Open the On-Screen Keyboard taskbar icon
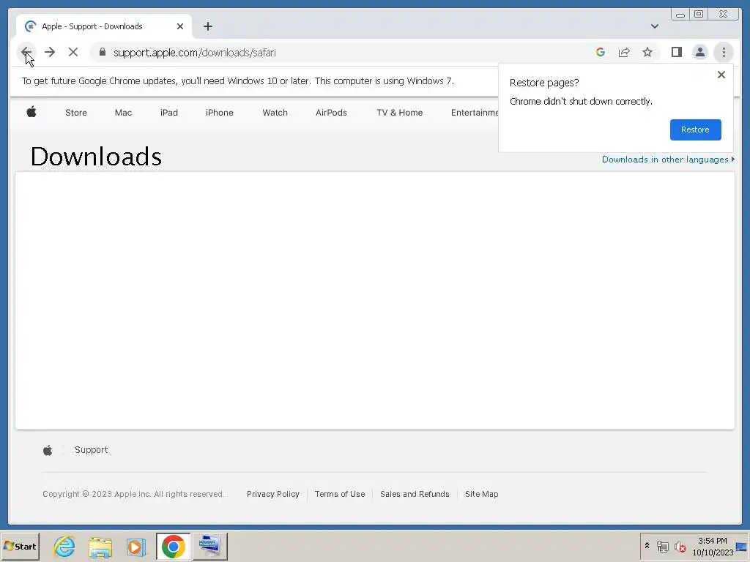Viewport: 750px width, 562px height. 209,546
